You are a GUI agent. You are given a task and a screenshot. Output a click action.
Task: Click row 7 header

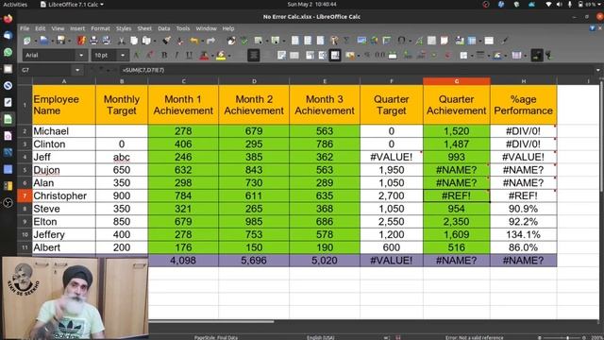click(25, 195)
